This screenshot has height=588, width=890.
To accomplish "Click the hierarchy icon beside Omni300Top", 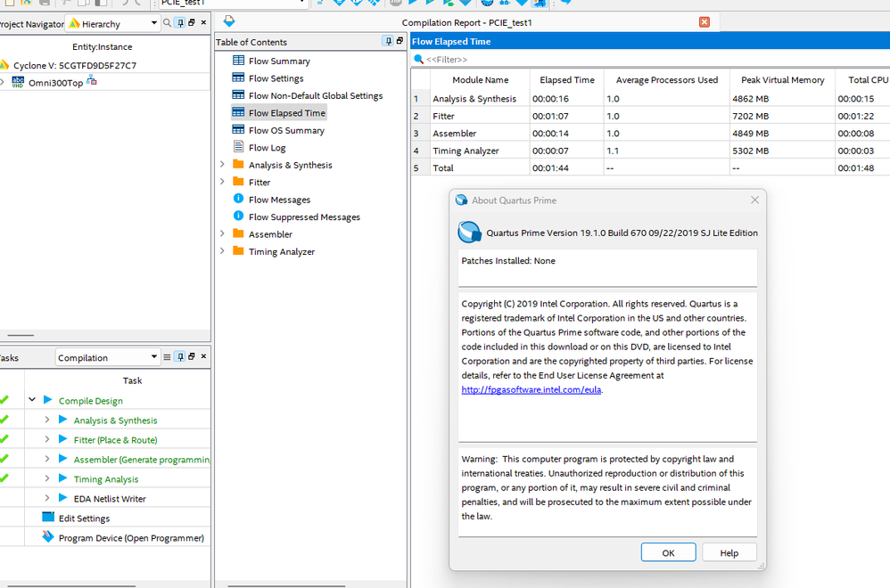I will tap(91, 82).
